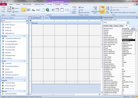The height and width of the screenshot is (98, 138).
Task: Click the Detail section bar
Action: click(66, 23)
